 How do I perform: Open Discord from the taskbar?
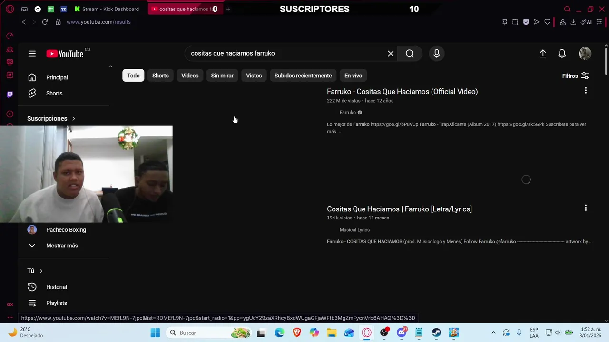[x=402, y=332]
